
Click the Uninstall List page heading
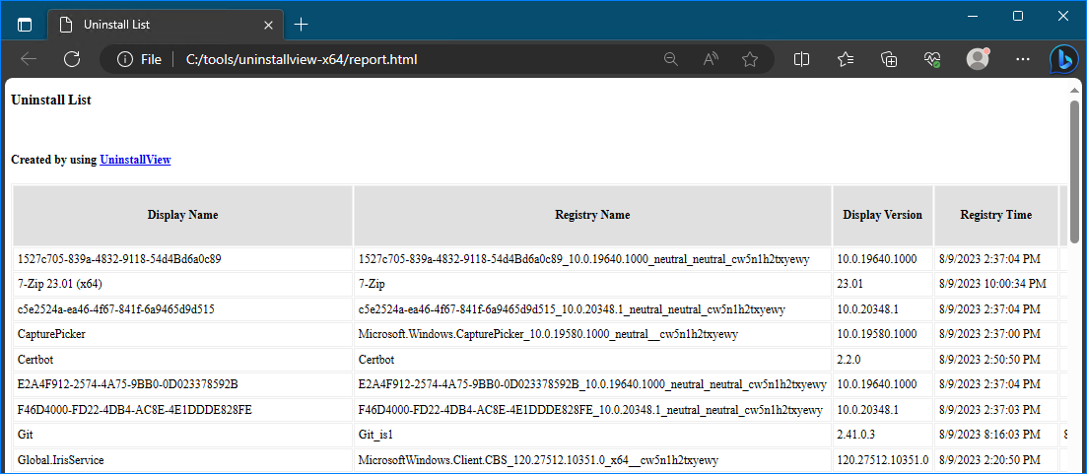click(51, 101)
